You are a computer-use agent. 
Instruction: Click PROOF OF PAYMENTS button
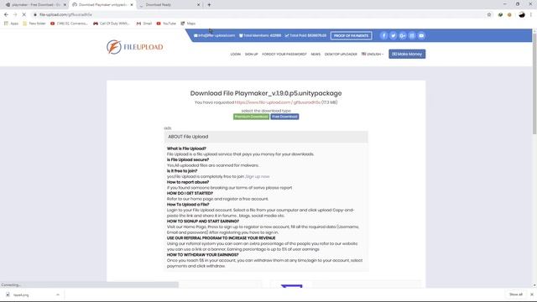pyautogui.click(x=351, y=35)
